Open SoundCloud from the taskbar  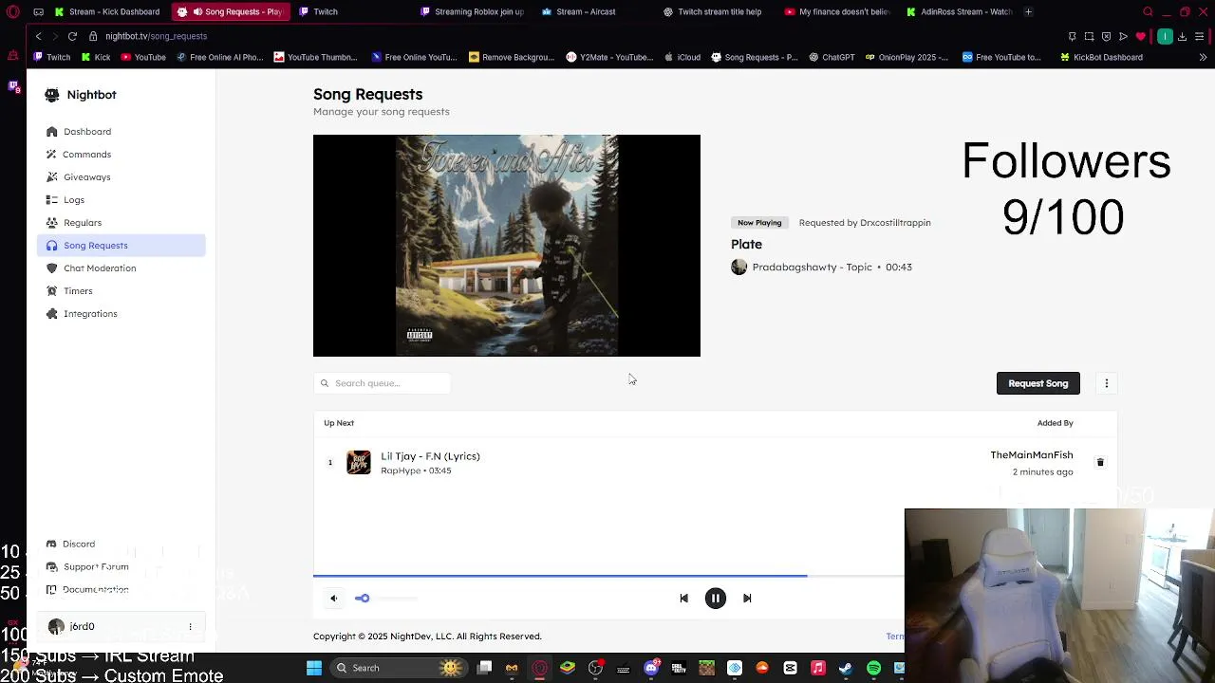(762, 668)
